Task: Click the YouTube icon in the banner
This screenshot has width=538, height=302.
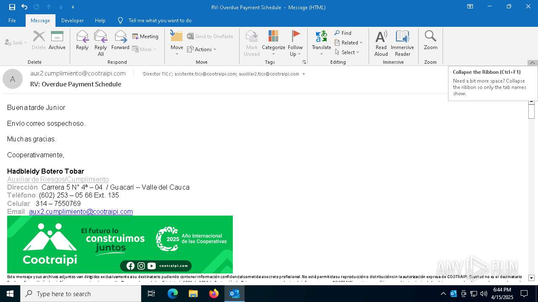Action: click(152, 266)
